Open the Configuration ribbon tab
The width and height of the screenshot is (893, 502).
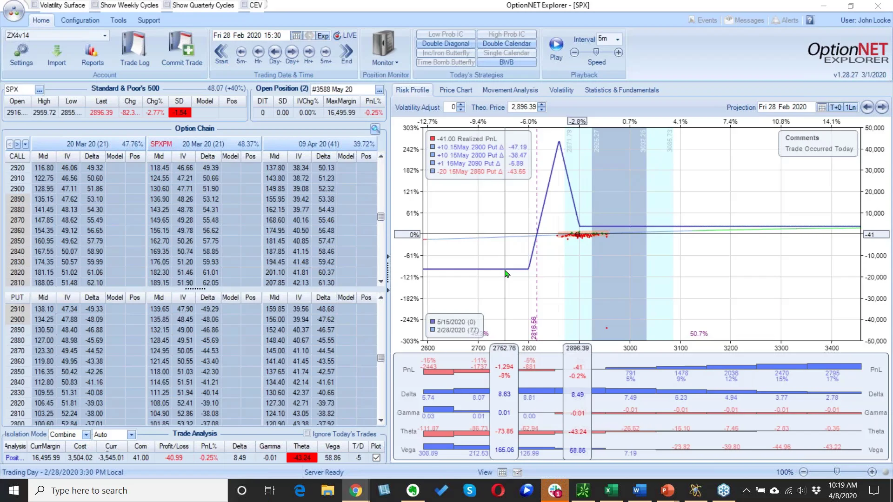(x=80, y=20)
